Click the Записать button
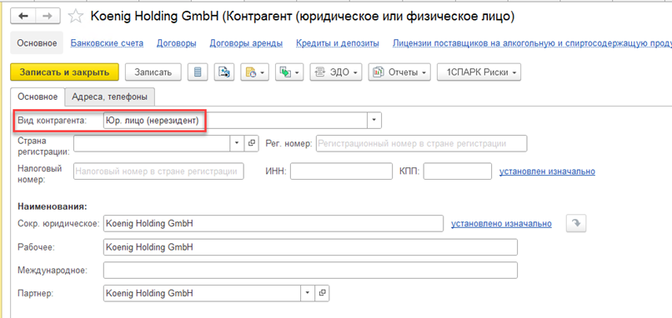The height and width of the screenshot is (318, 672). pyautogui.click(x=153, y=72)
